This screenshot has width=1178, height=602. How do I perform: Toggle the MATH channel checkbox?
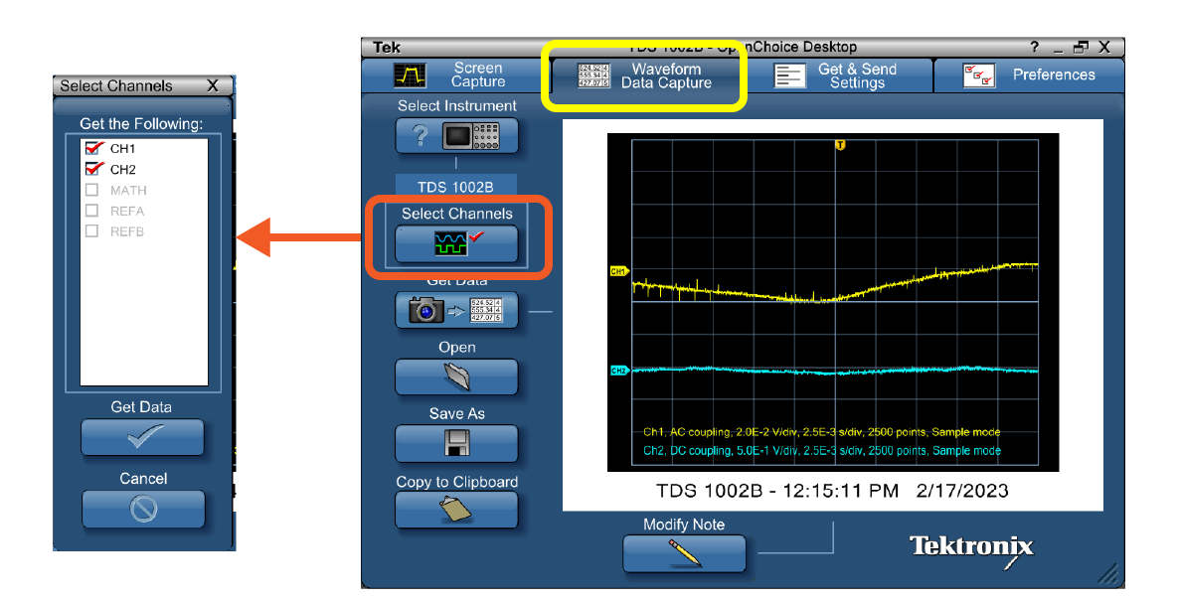click(x=91, y=190)
